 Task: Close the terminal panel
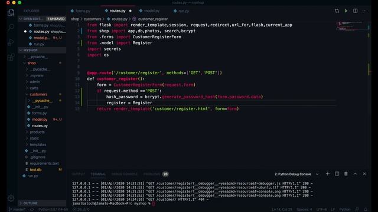coord(364,174)
